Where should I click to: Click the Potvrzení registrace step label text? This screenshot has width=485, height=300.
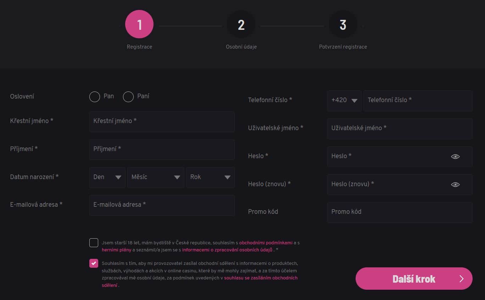(343, 47)
